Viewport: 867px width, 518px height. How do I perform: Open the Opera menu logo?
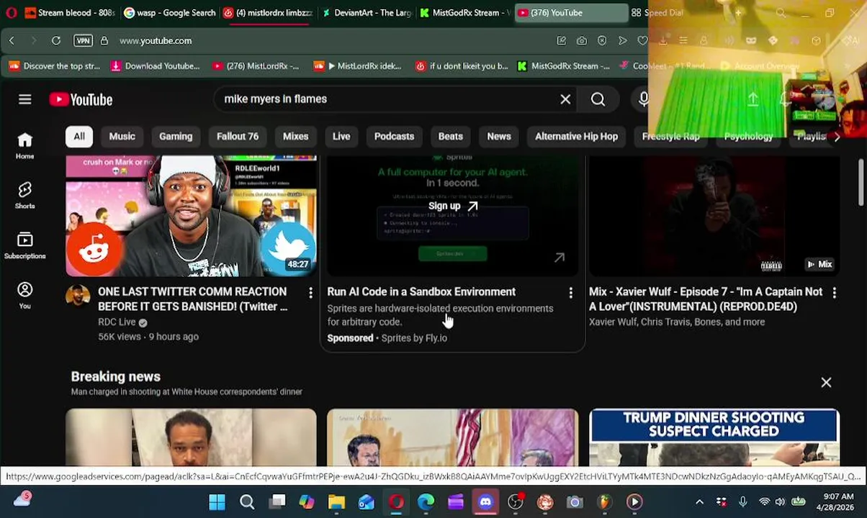pyautogui.click(x=11, y=12)
